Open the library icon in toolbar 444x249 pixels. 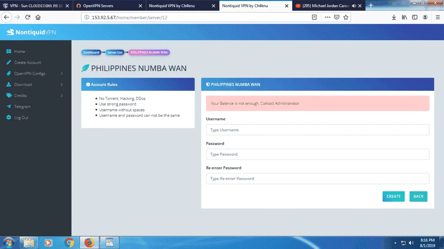click(x=404, y=17)
